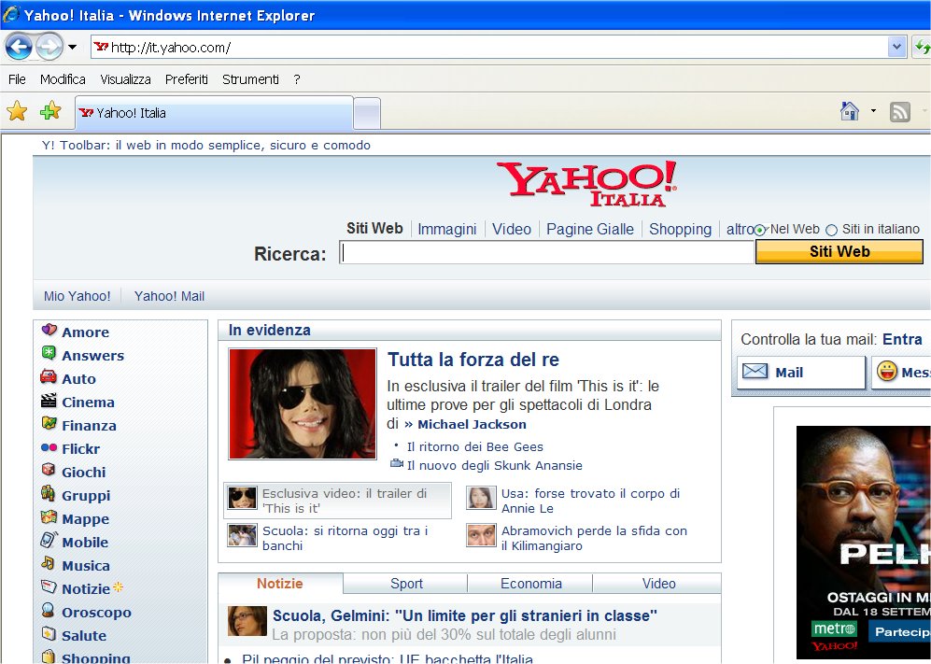Expand the Home button dropdown arrow
The image size is (931, 664).
(873, 111)
